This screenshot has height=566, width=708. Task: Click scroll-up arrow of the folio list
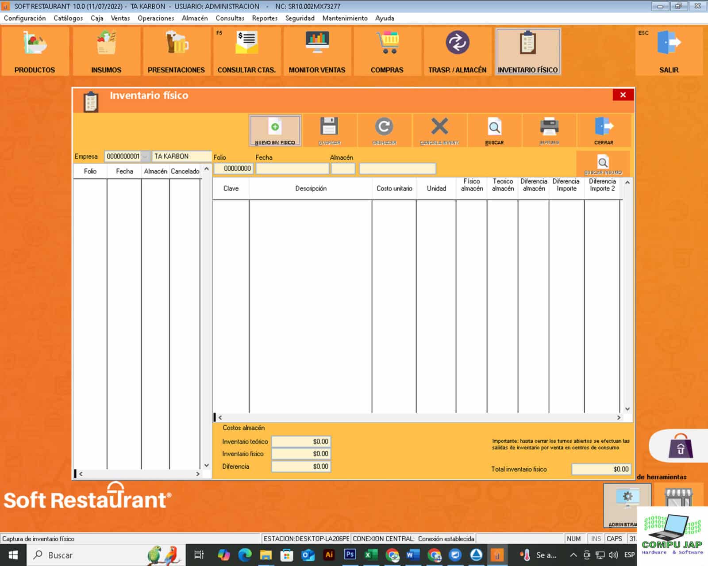[x=206, y=169]
